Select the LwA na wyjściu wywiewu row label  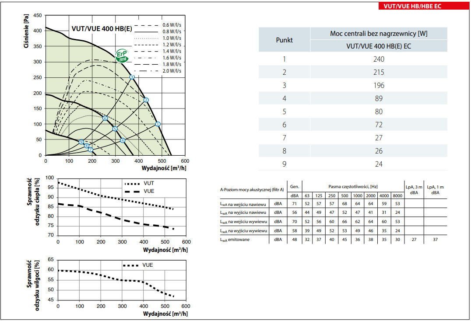pos(244,231)
